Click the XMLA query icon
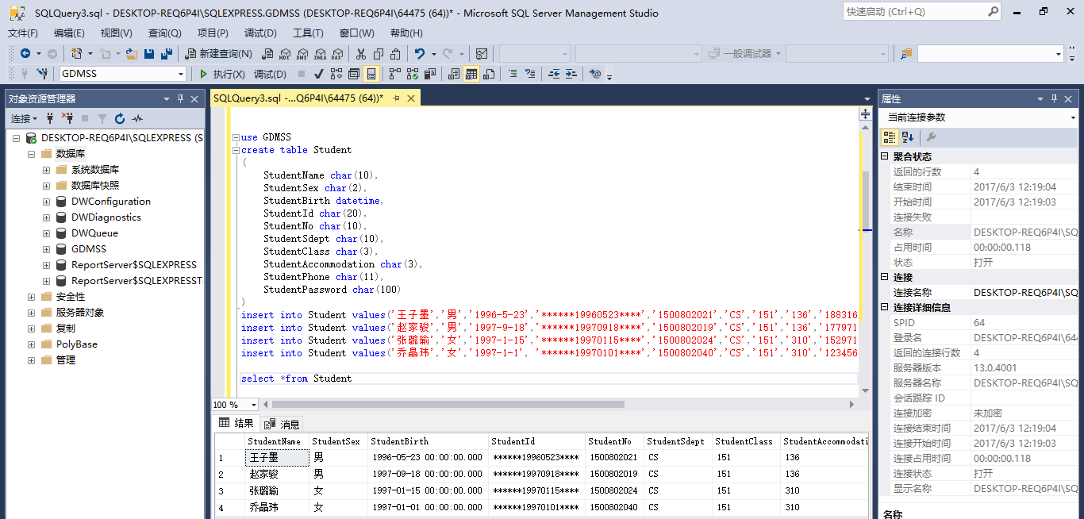This screenshot has height=519, width=1084. click(319, 53)
